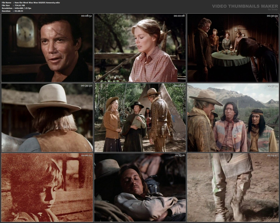Click the timestamp label 00:30:59
The width and height of the screenshot is (280, 223).
tap(272, 16)
